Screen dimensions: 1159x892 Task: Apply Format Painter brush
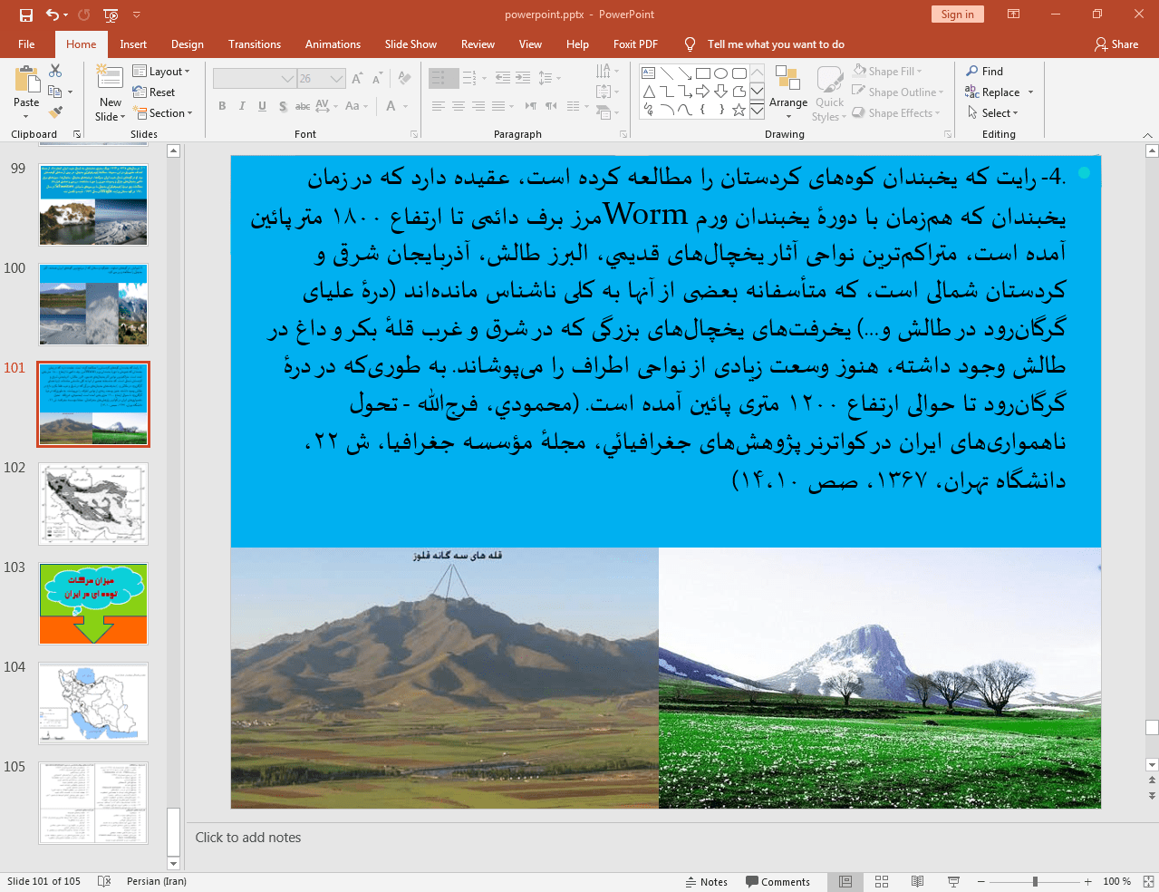click(x=55, y=112)
